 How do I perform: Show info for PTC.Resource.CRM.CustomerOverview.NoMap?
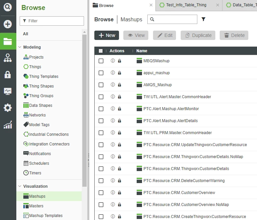113,204
